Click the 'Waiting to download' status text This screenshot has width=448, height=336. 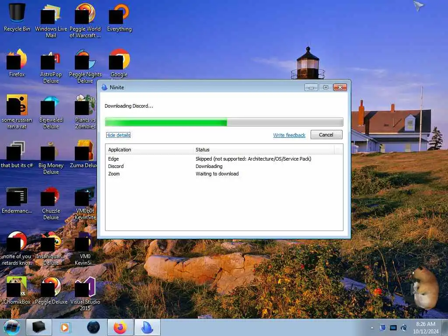(217, 174)
